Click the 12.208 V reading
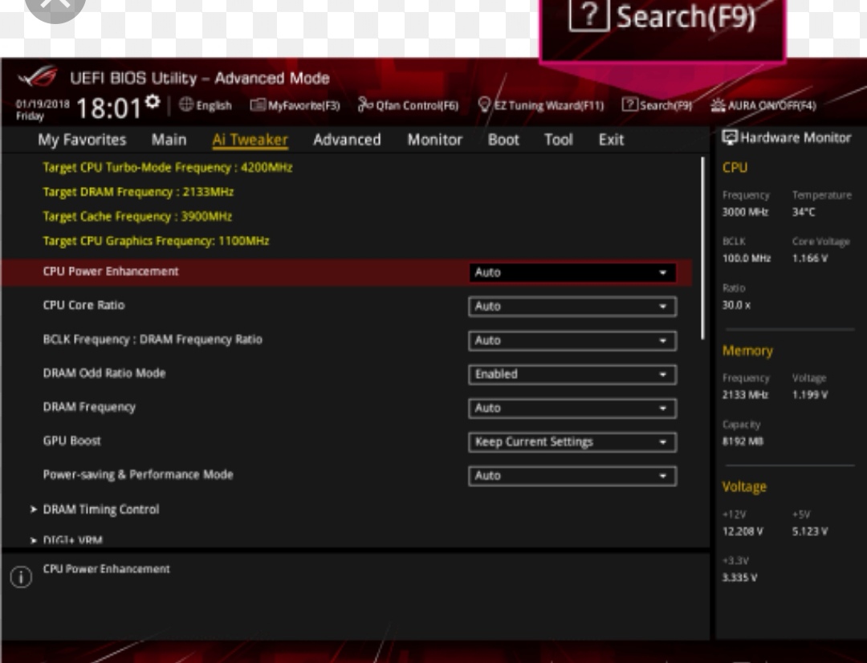This screenshot has height=663, width=867. (743, 531)
